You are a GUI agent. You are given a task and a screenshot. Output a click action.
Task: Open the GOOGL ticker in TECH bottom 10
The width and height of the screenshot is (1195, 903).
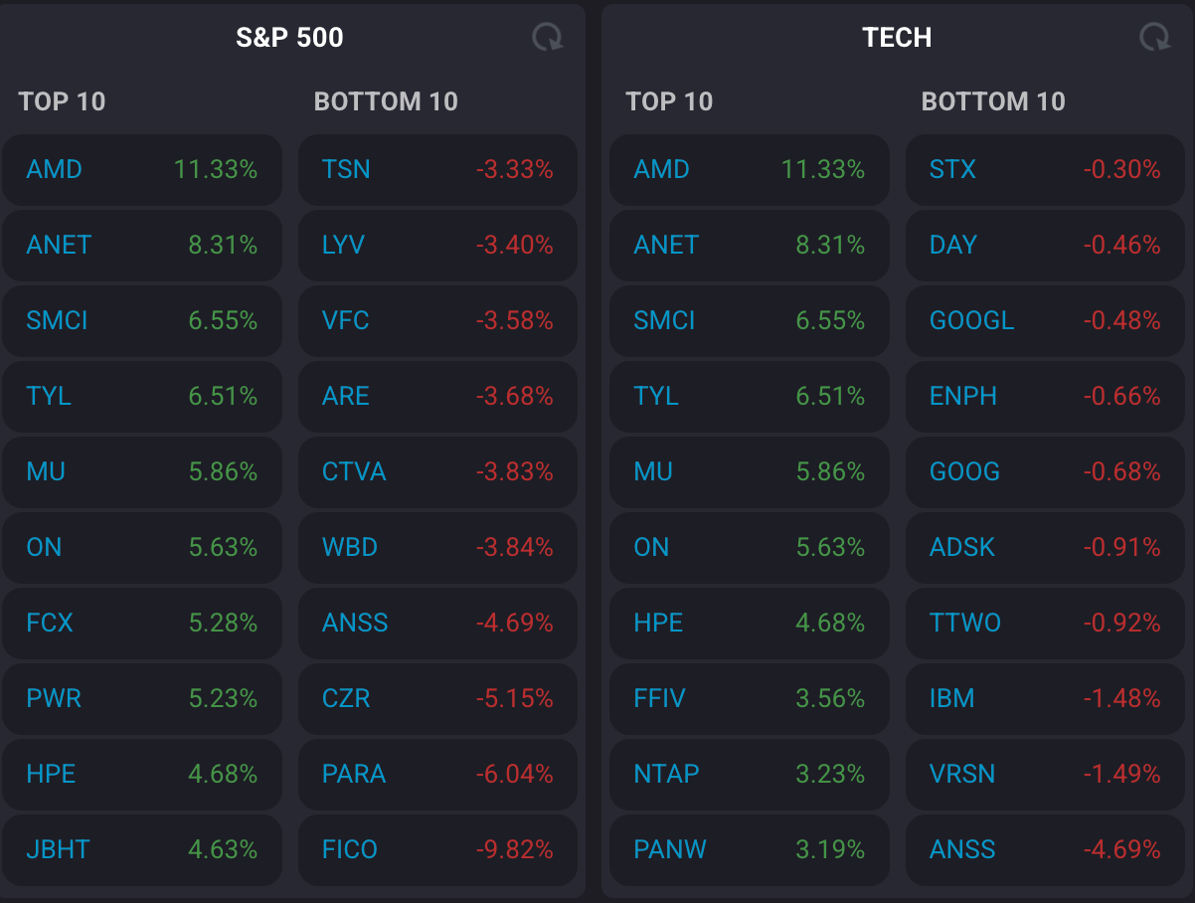point(971,320)
